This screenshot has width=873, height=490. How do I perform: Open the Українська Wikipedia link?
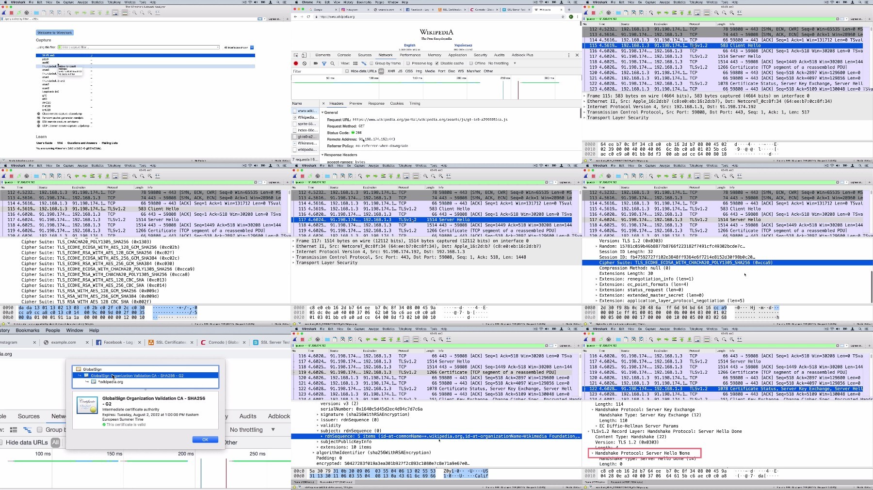tap(463, 46)
